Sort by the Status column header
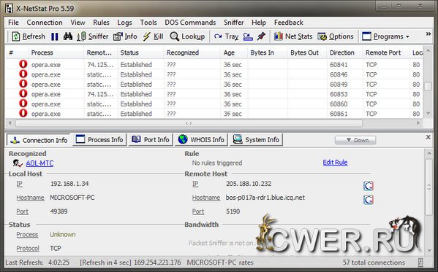The image size is (438, 272). click(x=140, y=53)
